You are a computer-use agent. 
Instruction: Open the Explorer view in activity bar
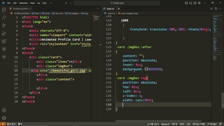(x=4, y=9)
